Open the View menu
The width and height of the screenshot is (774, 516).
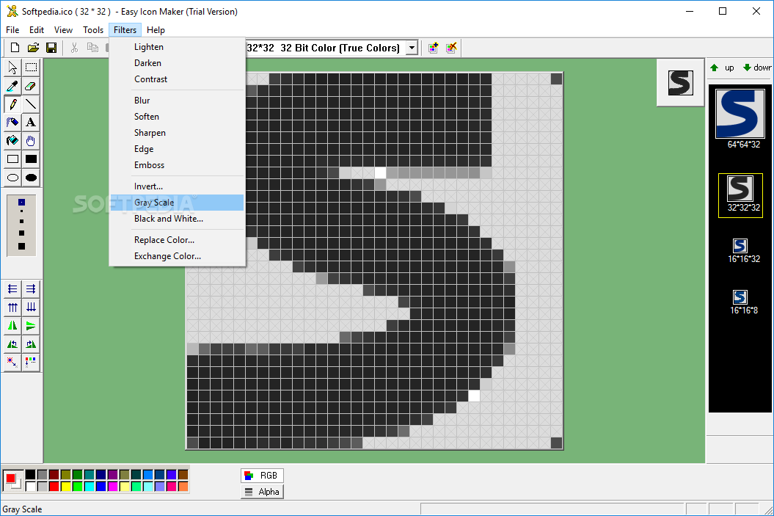(63, 30)
